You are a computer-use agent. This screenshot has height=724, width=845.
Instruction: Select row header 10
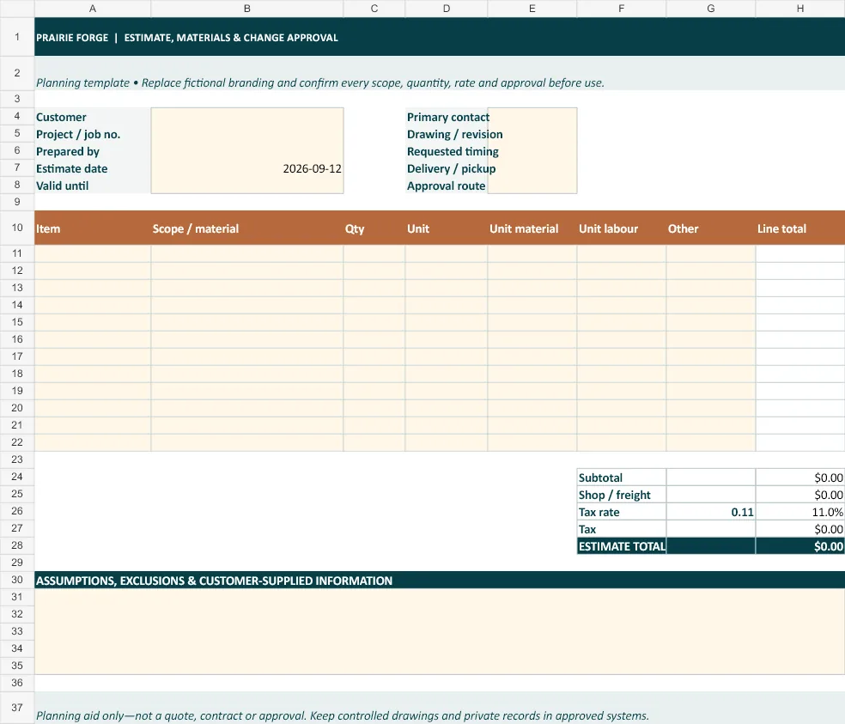click(17, 228)
